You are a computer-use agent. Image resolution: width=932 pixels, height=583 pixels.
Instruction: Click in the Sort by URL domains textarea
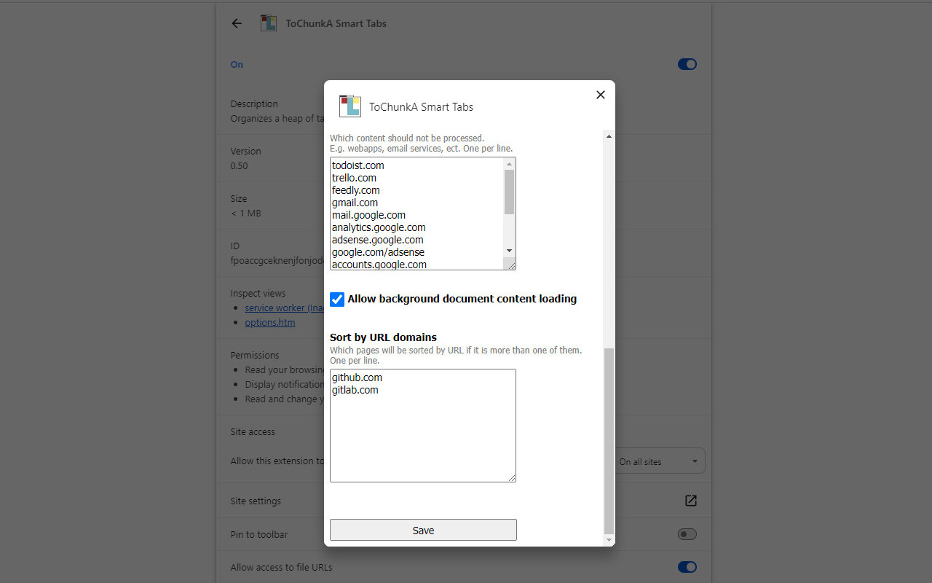[422, 437]
